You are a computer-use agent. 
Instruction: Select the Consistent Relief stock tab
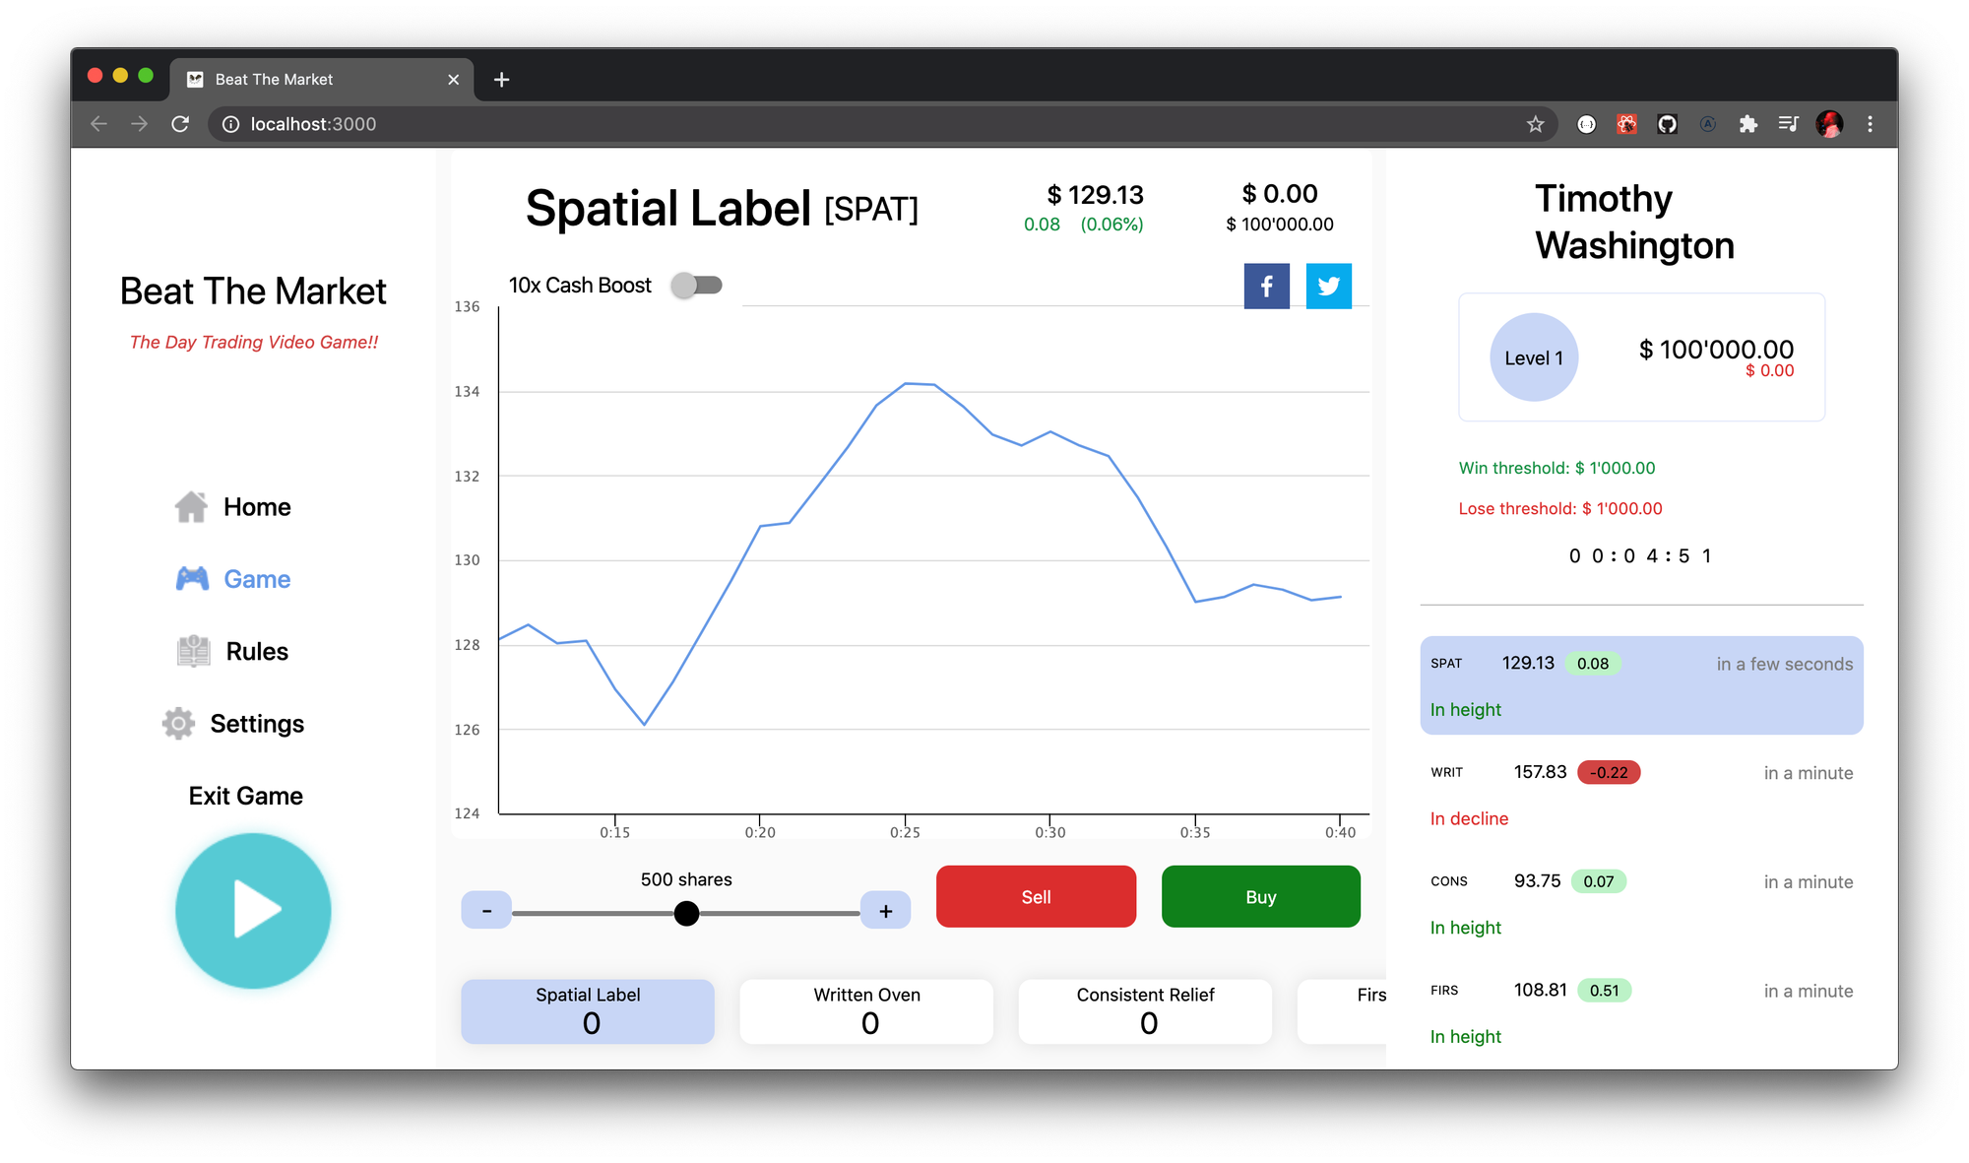coord(1145,1011)
